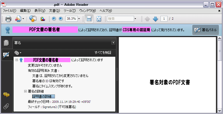This screenshot has width=223, height=114.
Task: Collapse the top certified signature tree node
Action: tap(17, 60)
